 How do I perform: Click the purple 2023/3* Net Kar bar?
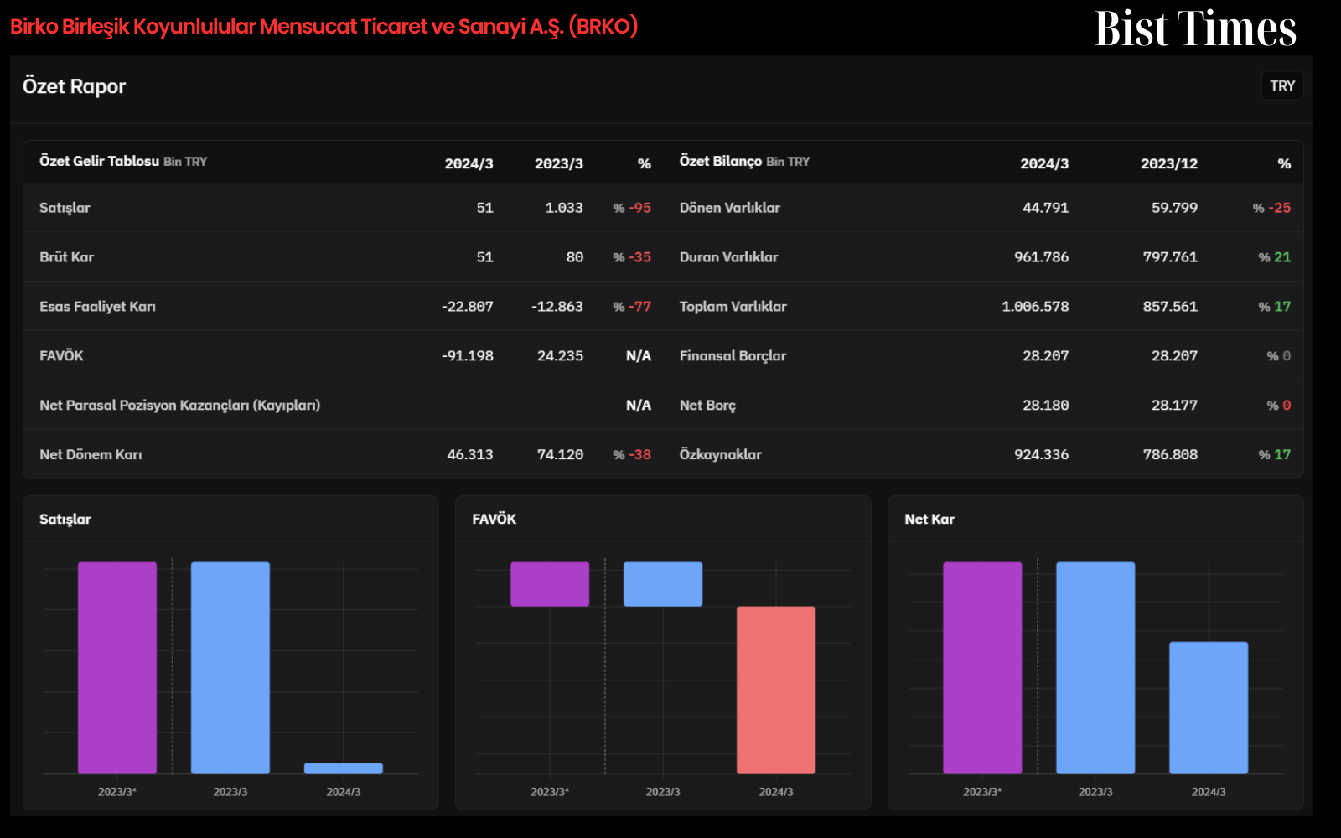[982, 668]
